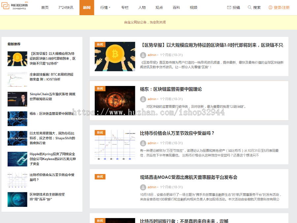Open sidebar thumbnail for 杨东 blockchain article
The image size is (297, 223).
[x=17, y=119]
